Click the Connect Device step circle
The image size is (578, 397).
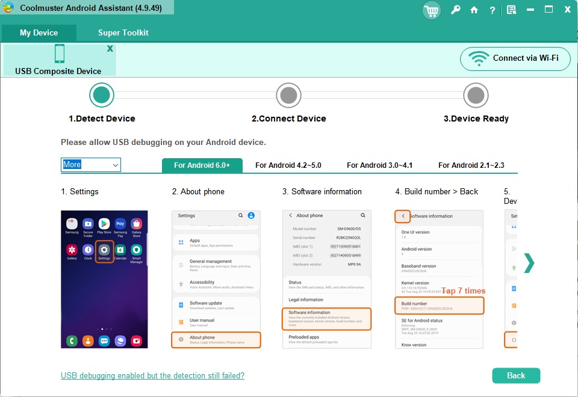coord(288,95)
